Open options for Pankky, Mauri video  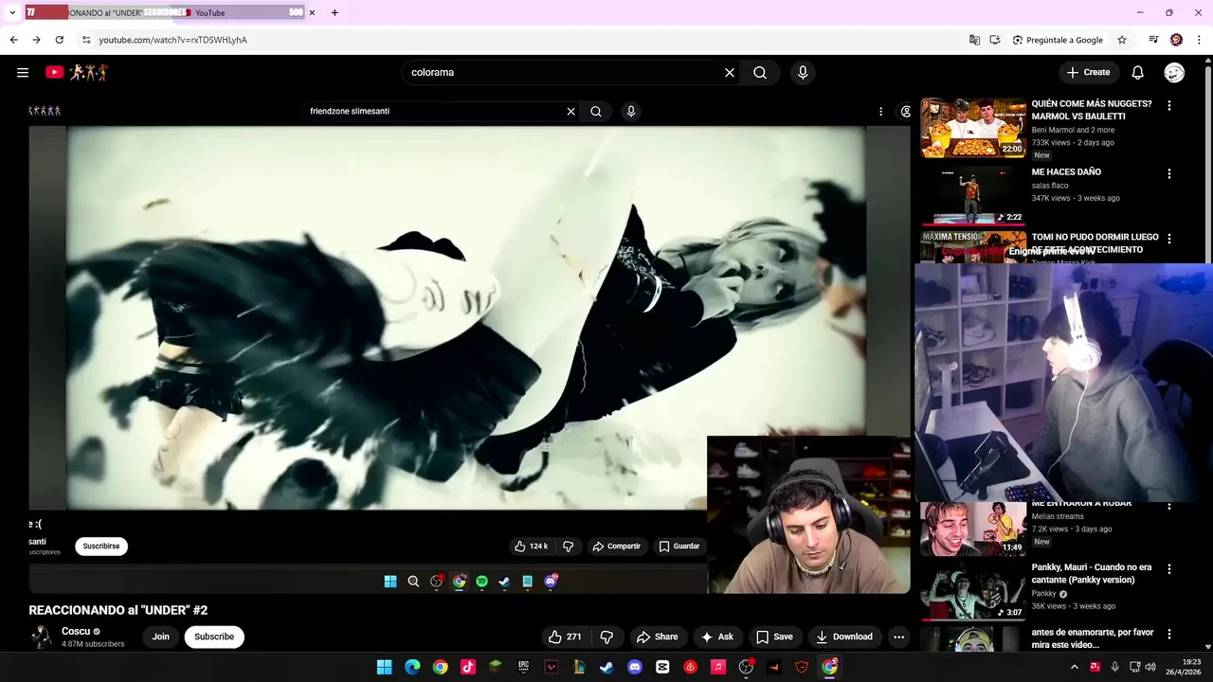coord(1169,569)
